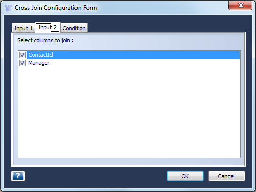Toggle the Manager column checkbox

[22, 63]
